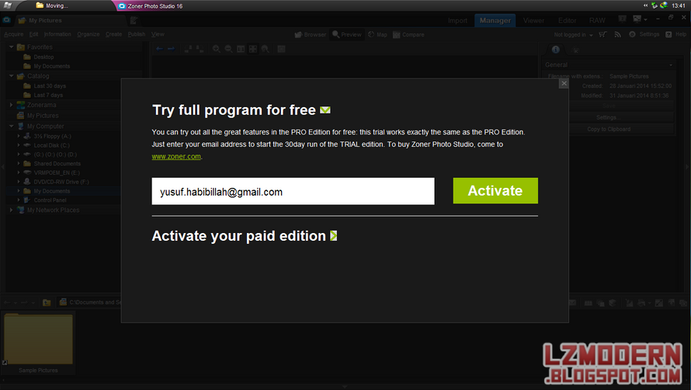Click the system tray clock showing 13:41
691x390 pixels.
pyautogui.click(x=679, y=5)
